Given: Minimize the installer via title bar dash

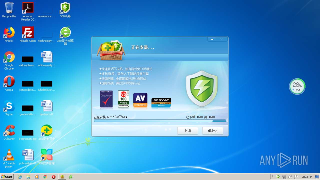Looking at the screenshot, I should click(212, 39).
